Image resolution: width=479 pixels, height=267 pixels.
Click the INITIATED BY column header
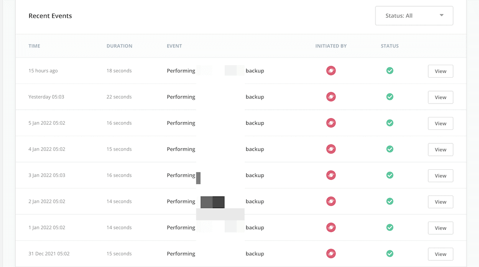coord(331,46)
